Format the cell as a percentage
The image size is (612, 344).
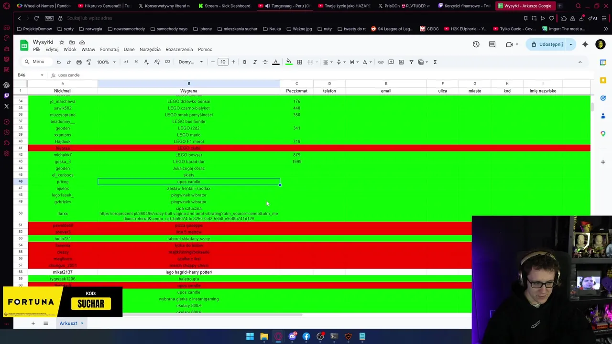[x=136, y=62]
